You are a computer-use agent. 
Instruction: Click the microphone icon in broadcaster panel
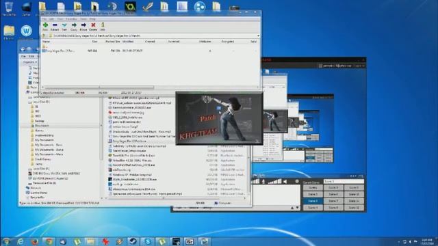coord(263,181)
